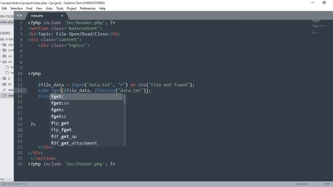Choose fdf_get_attachment from autocomplete list
The height and width of the screenshot is (187, 333).
pyautogui.click(x=86, y=143)
